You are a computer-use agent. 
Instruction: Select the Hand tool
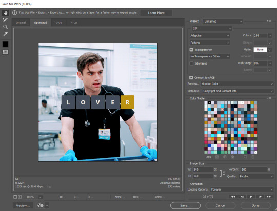coord(5,13)
